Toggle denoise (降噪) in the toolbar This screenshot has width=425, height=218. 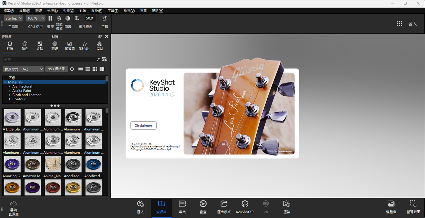click(x=68, y=19)
